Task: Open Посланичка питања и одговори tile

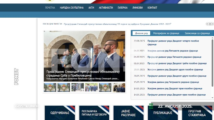Action: 94,113
